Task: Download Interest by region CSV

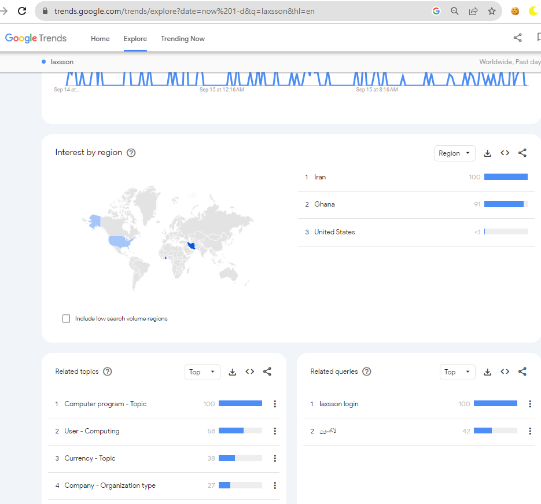Action: coord(488,153)
